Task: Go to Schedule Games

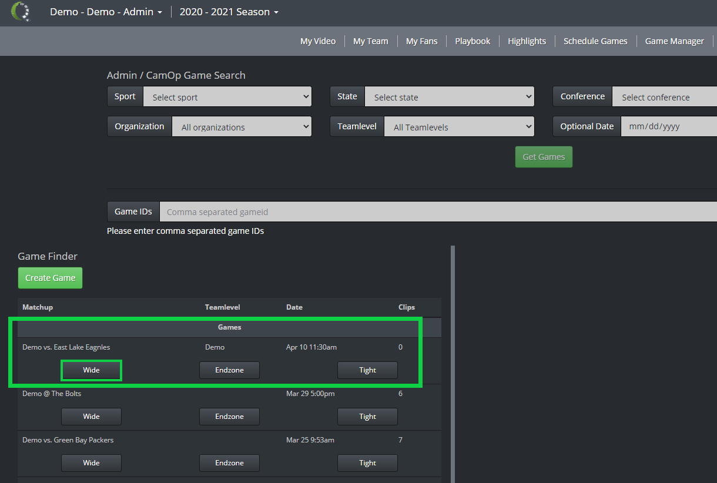Action: (x=595, y=41)
